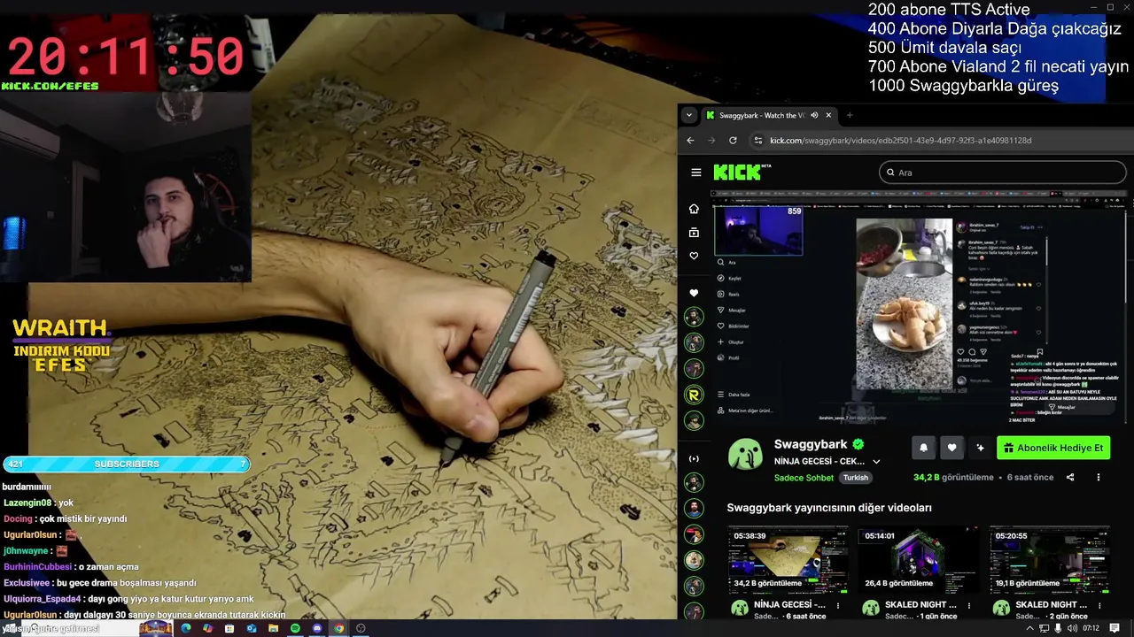Open File Explorer from the taskbar
The width and height of the screenshot is (1134, 637).
point(274,628)
